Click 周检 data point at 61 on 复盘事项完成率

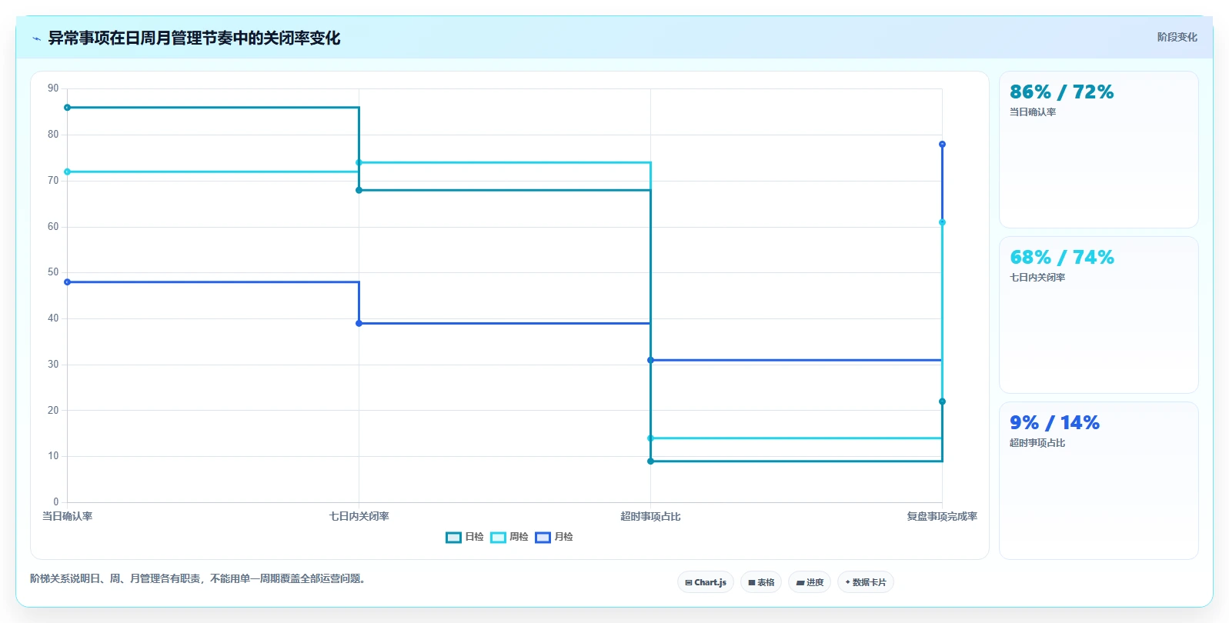[x=942, y=222]
